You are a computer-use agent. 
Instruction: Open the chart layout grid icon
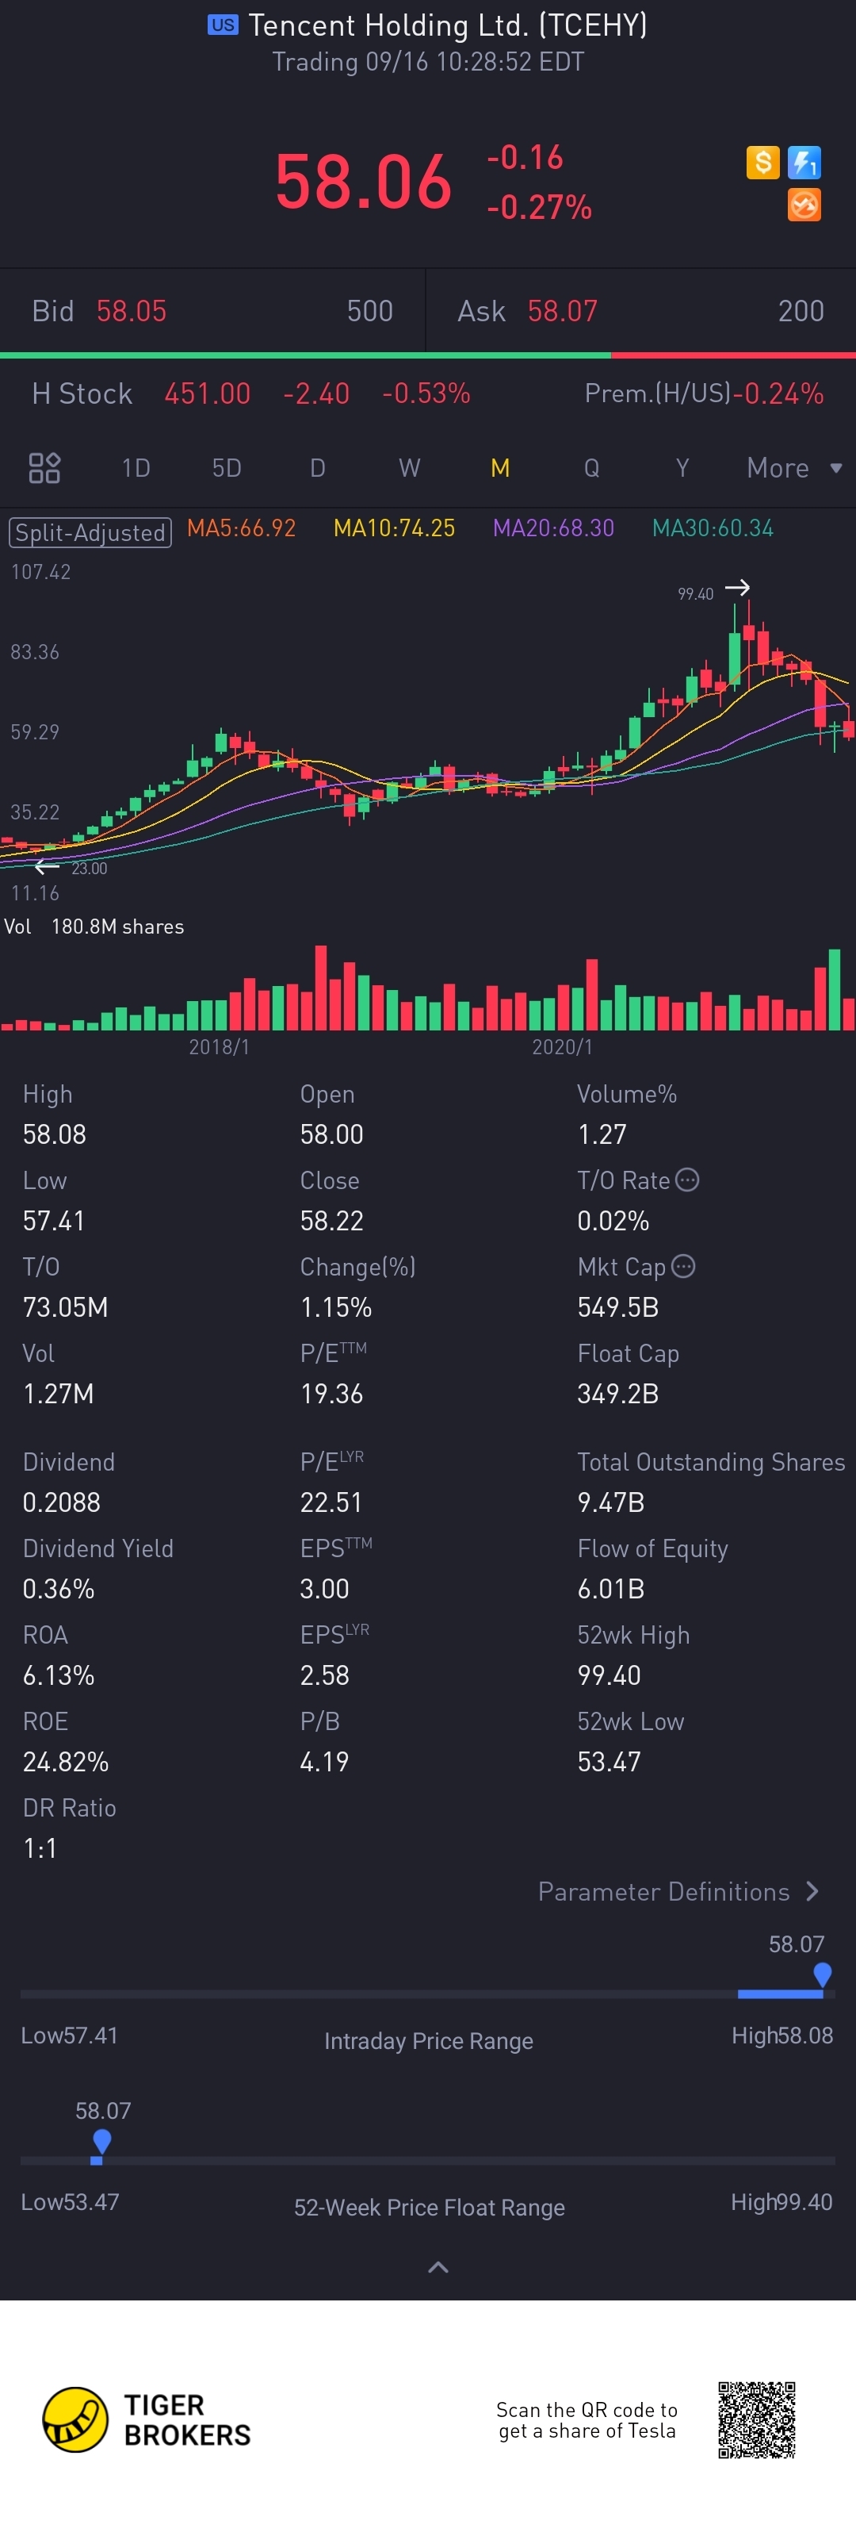[44, 467]
